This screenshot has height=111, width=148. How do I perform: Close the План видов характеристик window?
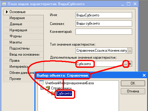135,4
